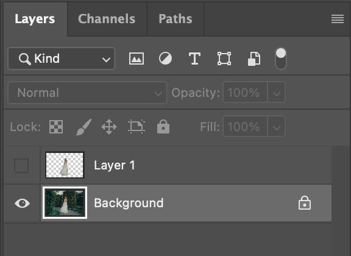
Task: Switch to the Channels tab
Action: [107, 18]
